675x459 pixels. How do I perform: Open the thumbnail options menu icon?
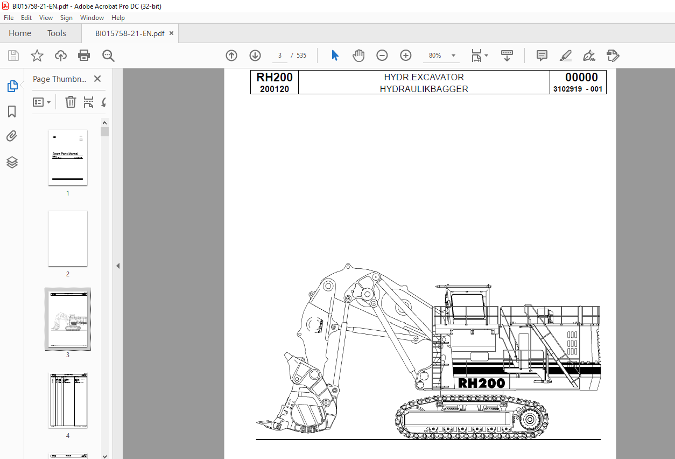pos(42,102)
